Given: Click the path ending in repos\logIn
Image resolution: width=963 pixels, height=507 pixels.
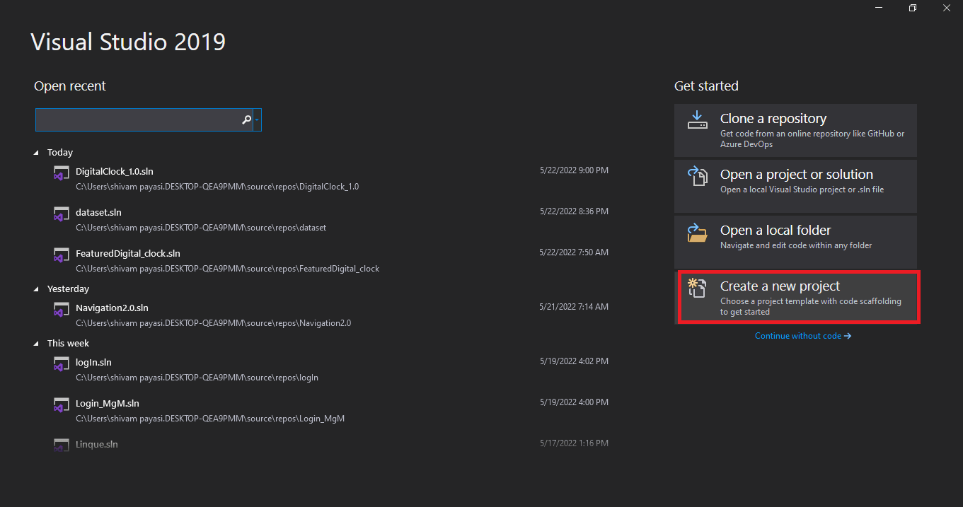Looking at the screenshot, I should [x=197, y=378].
